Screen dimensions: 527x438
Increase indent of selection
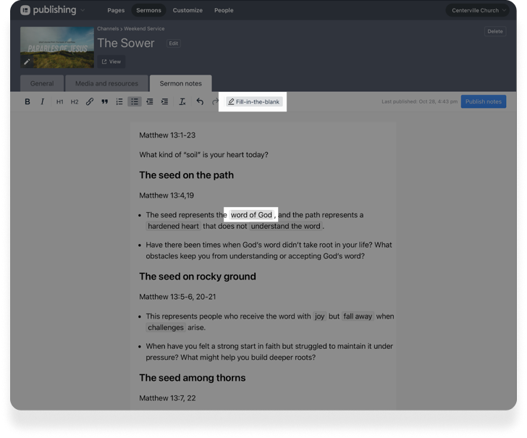tap(164, 101)
